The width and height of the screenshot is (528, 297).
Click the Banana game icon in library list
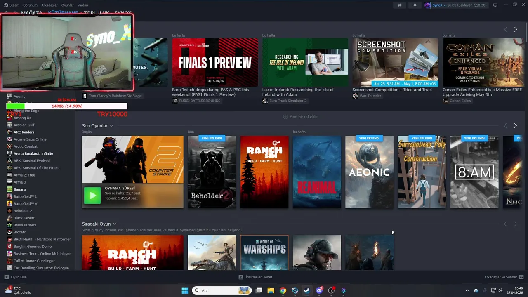(9, 189)
